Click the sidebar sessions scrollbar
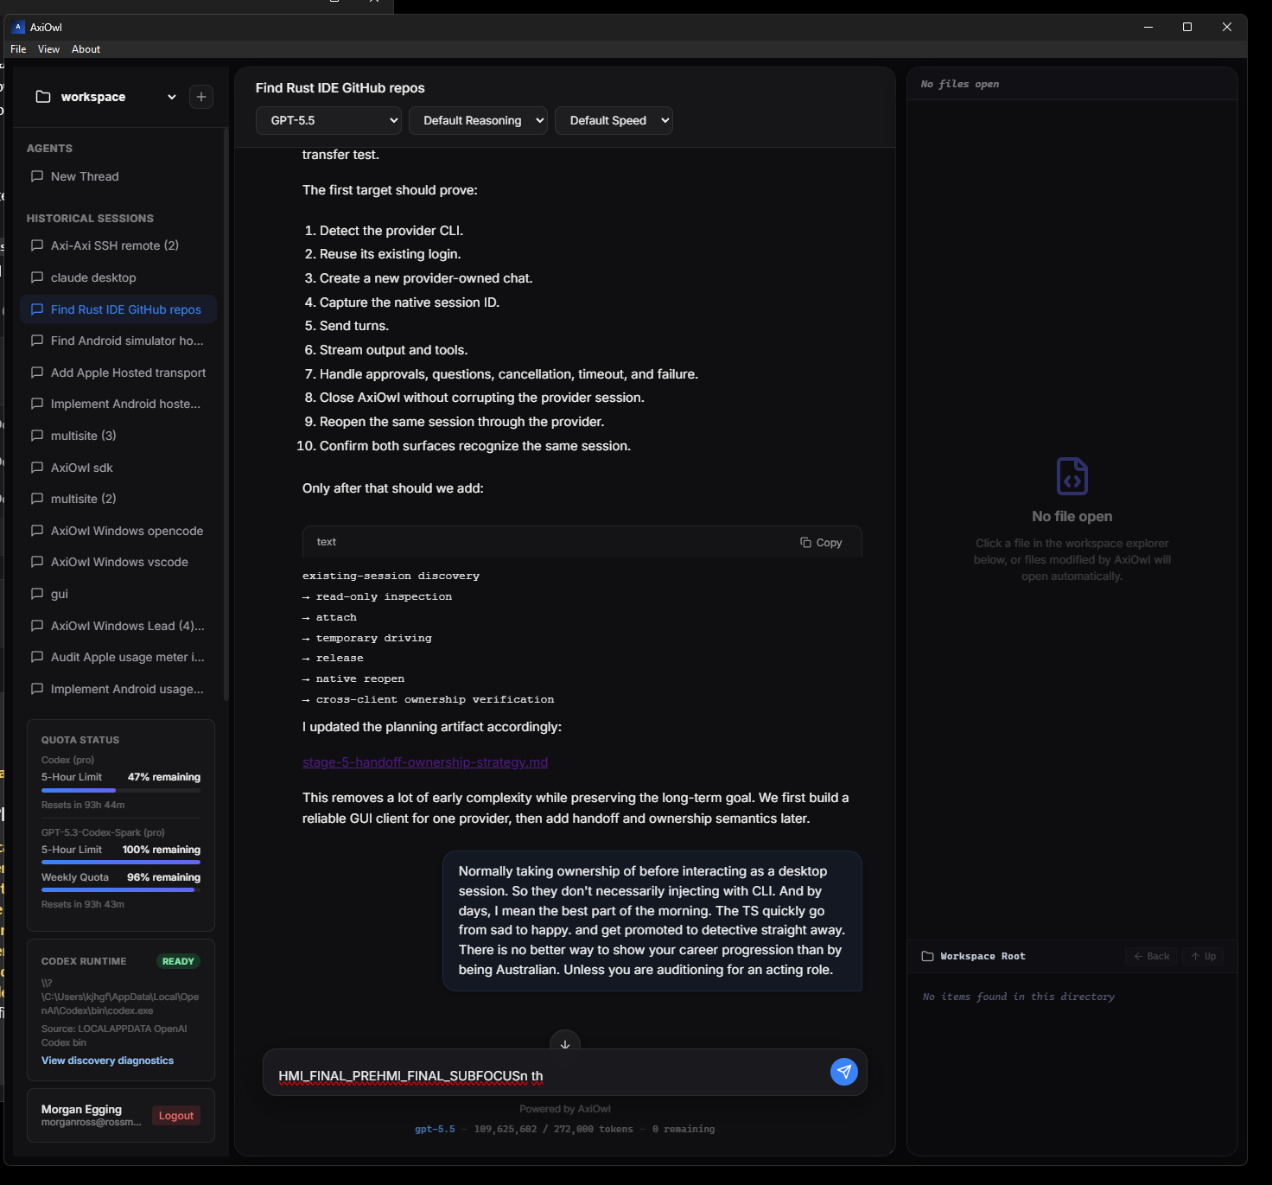 226,415
